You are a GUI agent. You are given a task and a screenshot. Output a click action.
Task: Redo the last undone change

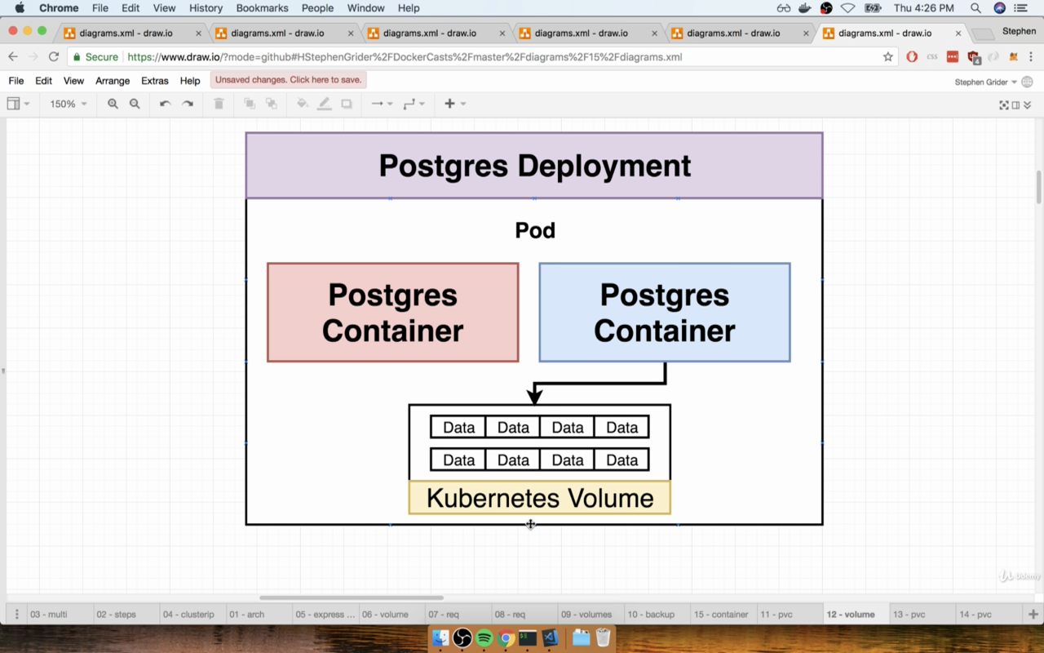click(188, 104)
